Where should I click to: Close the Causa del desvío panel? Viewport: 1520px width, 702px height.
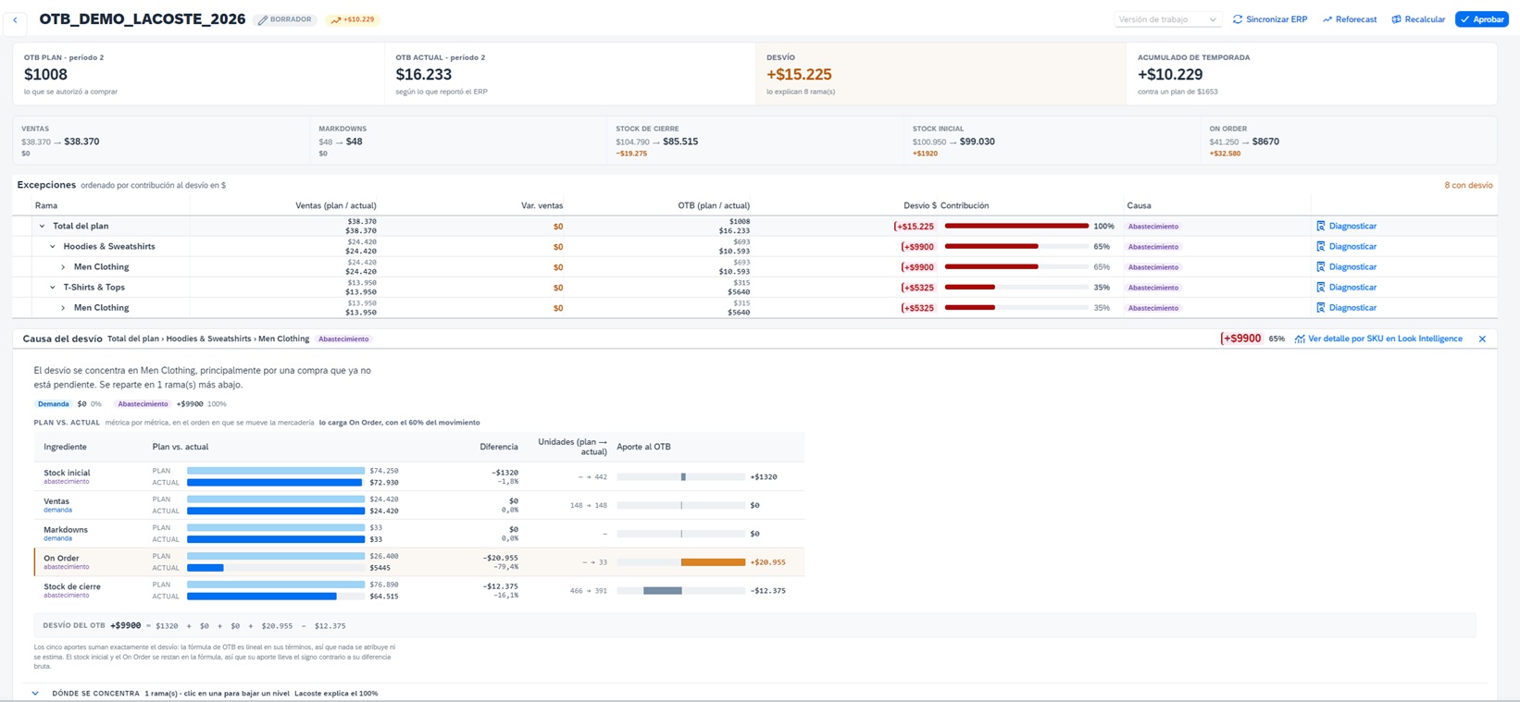click(1482, 339)
